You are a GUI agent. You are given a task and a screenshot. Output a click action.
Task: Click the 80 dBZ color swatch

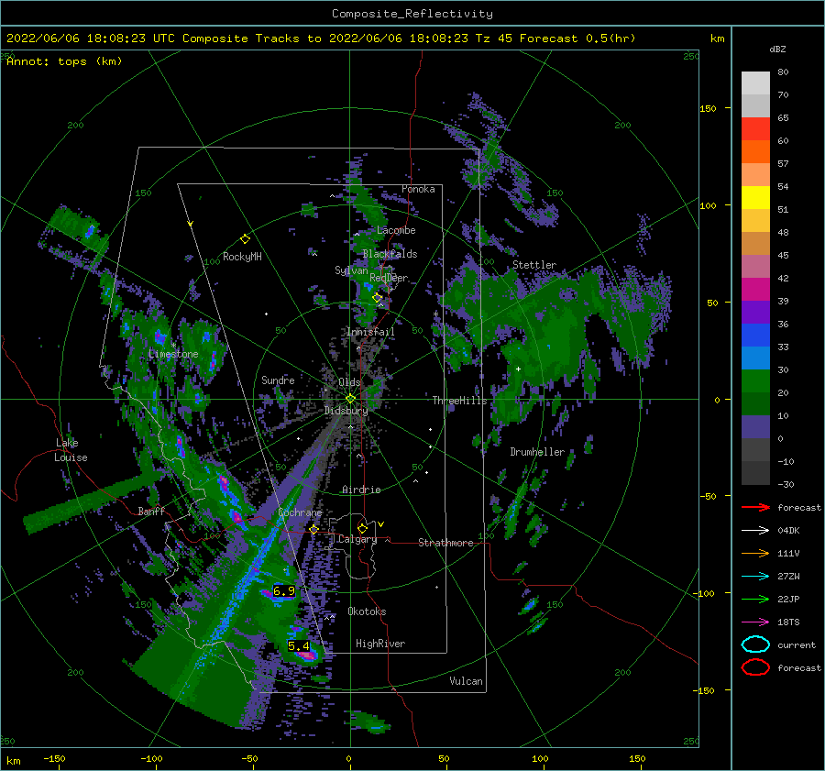tap(755, 83)
